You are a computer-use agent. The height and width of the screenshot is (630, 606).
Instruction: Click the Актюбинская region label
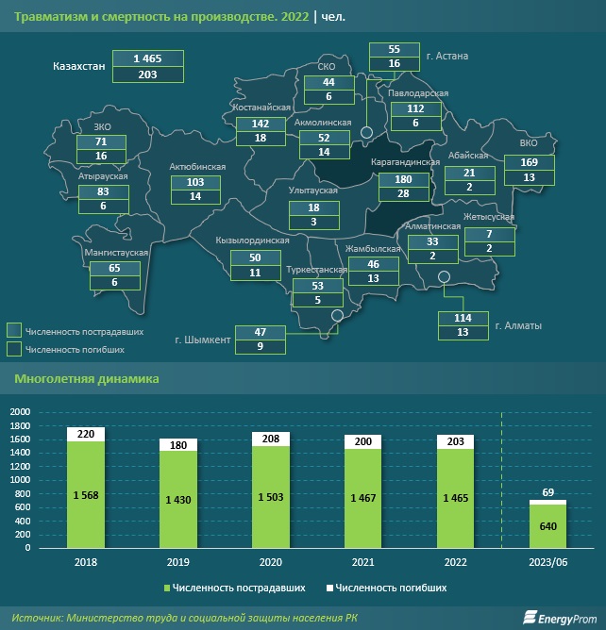[197, 167]
